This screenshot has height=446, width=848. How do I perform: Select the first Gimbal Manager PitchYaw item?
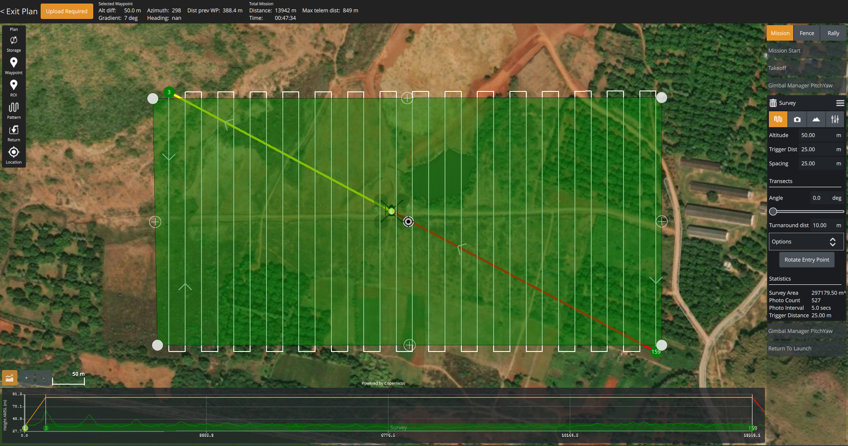click(x=806, y=86)
